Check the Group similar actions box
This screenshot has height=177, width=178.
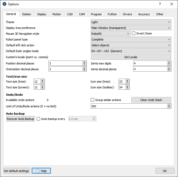click(x=92, y=100)
